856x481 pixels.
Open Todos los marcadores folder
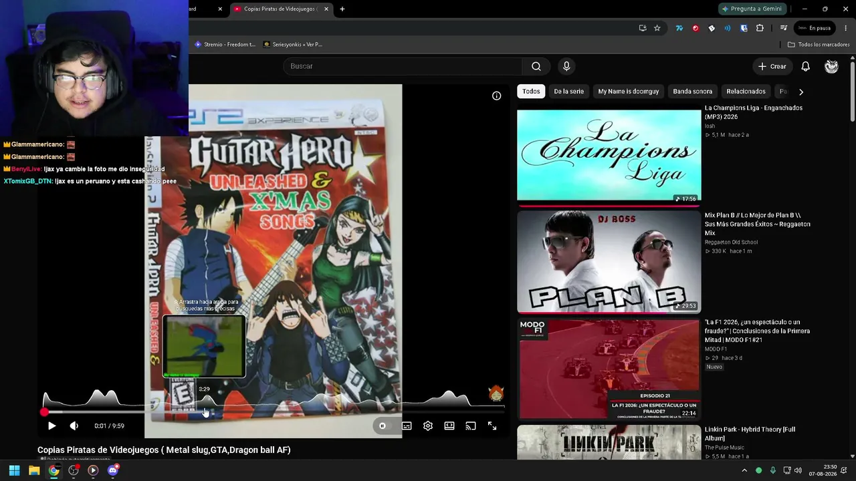(819, 45)
